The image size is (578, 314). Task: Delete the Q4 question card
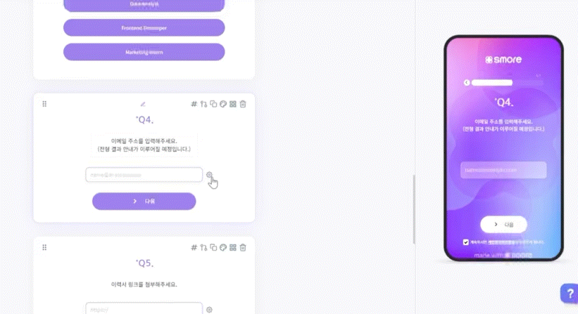click(243, 104)
